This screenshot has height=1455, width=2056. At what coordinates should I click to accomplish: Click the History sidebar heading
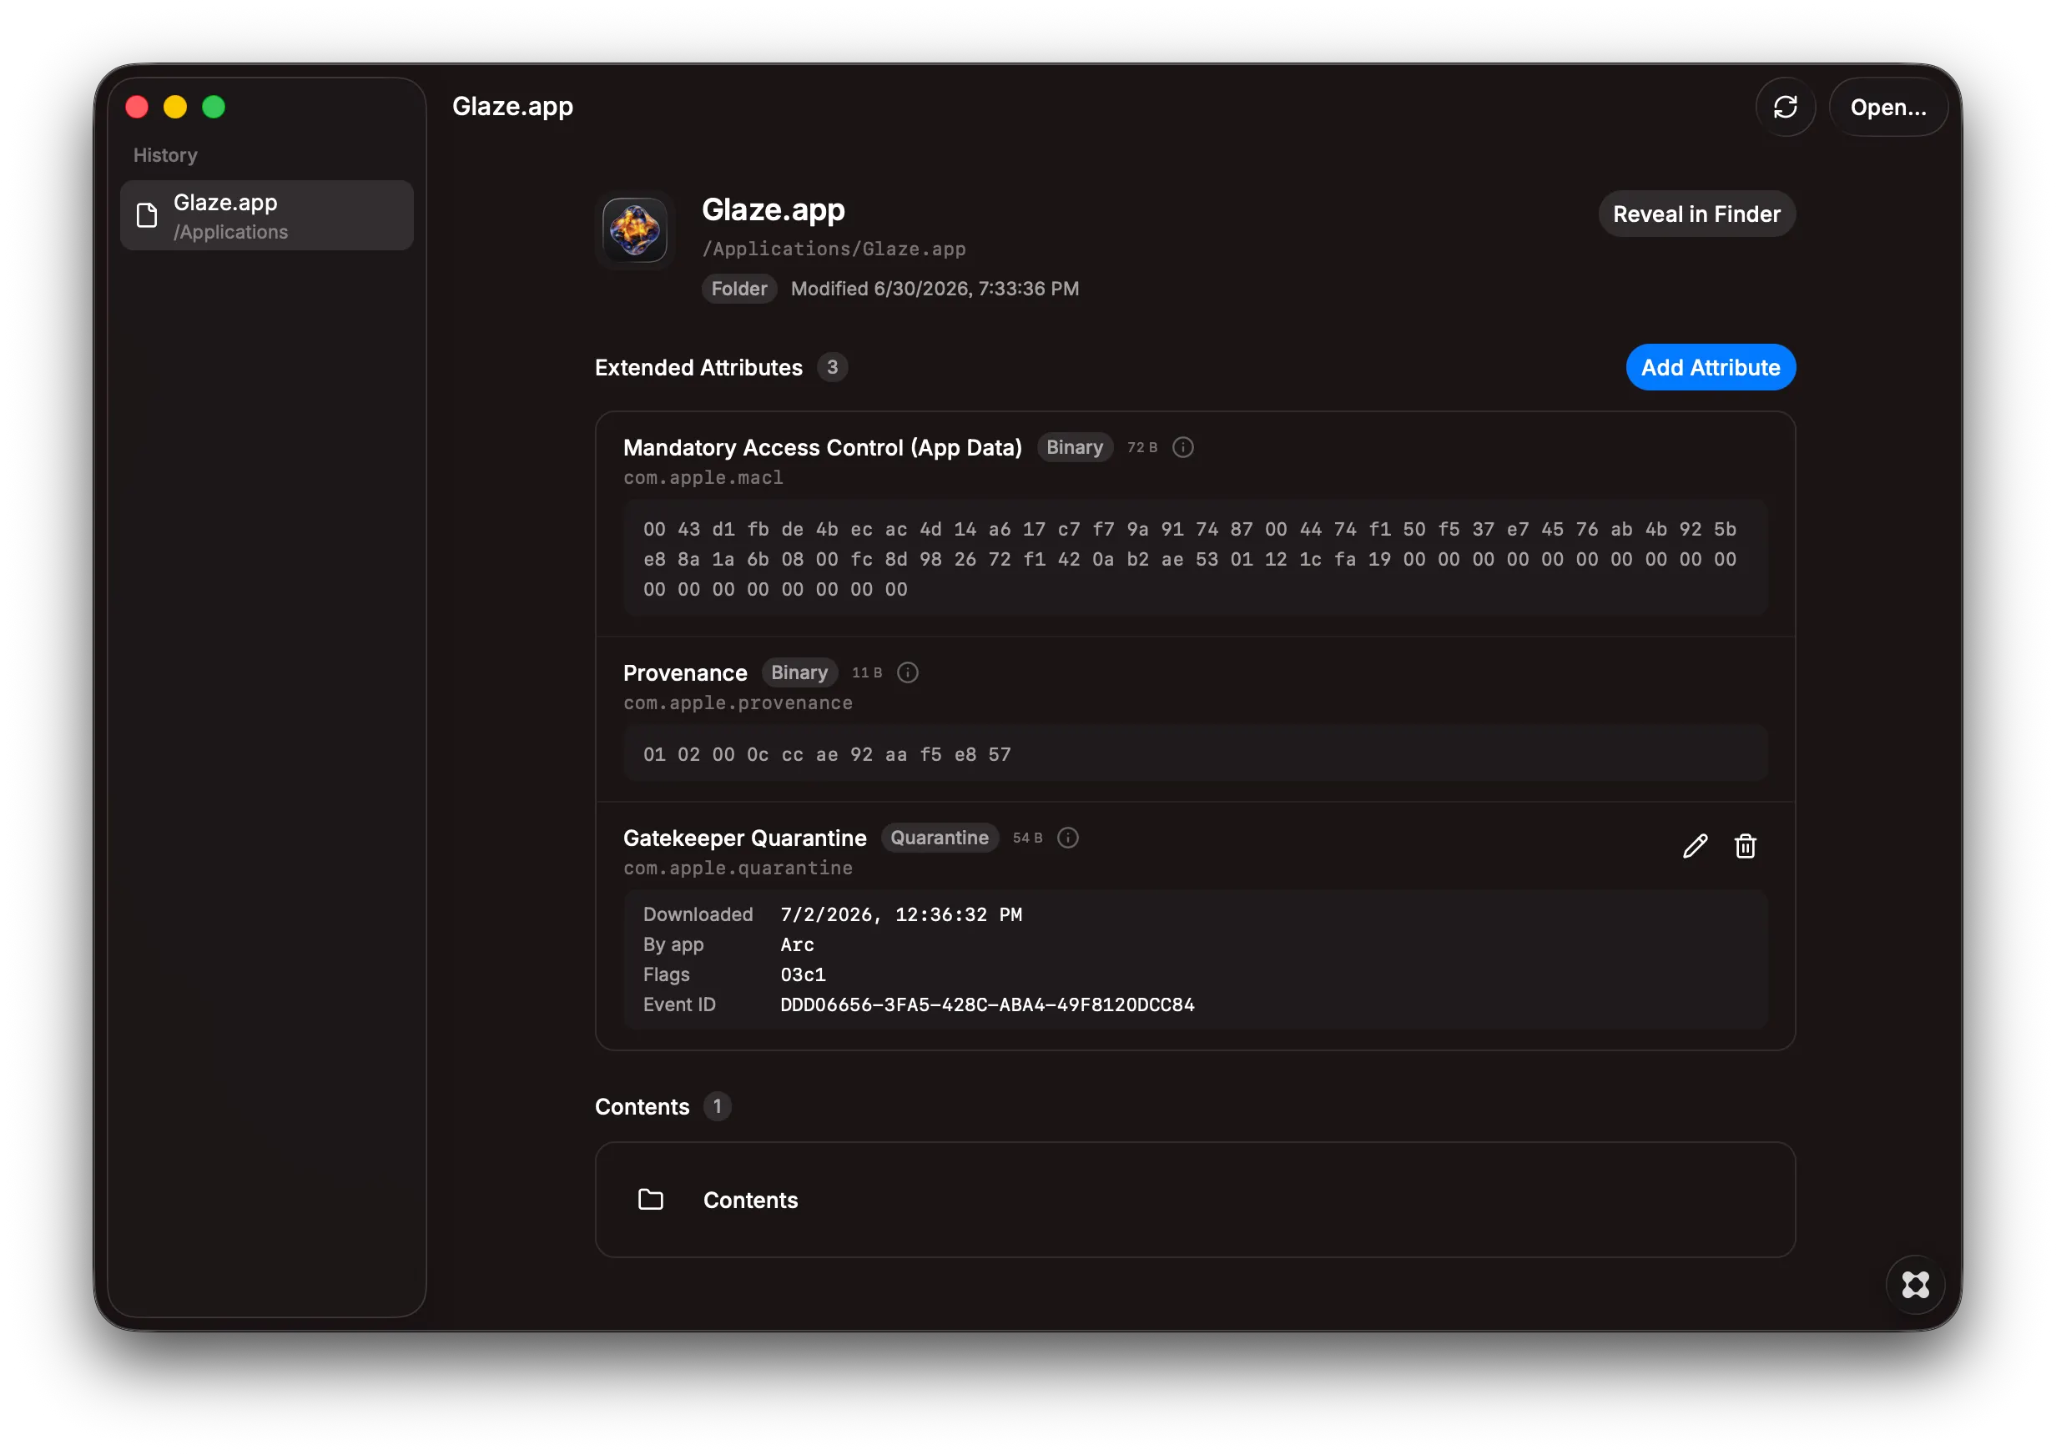click(x=166, y=155)
